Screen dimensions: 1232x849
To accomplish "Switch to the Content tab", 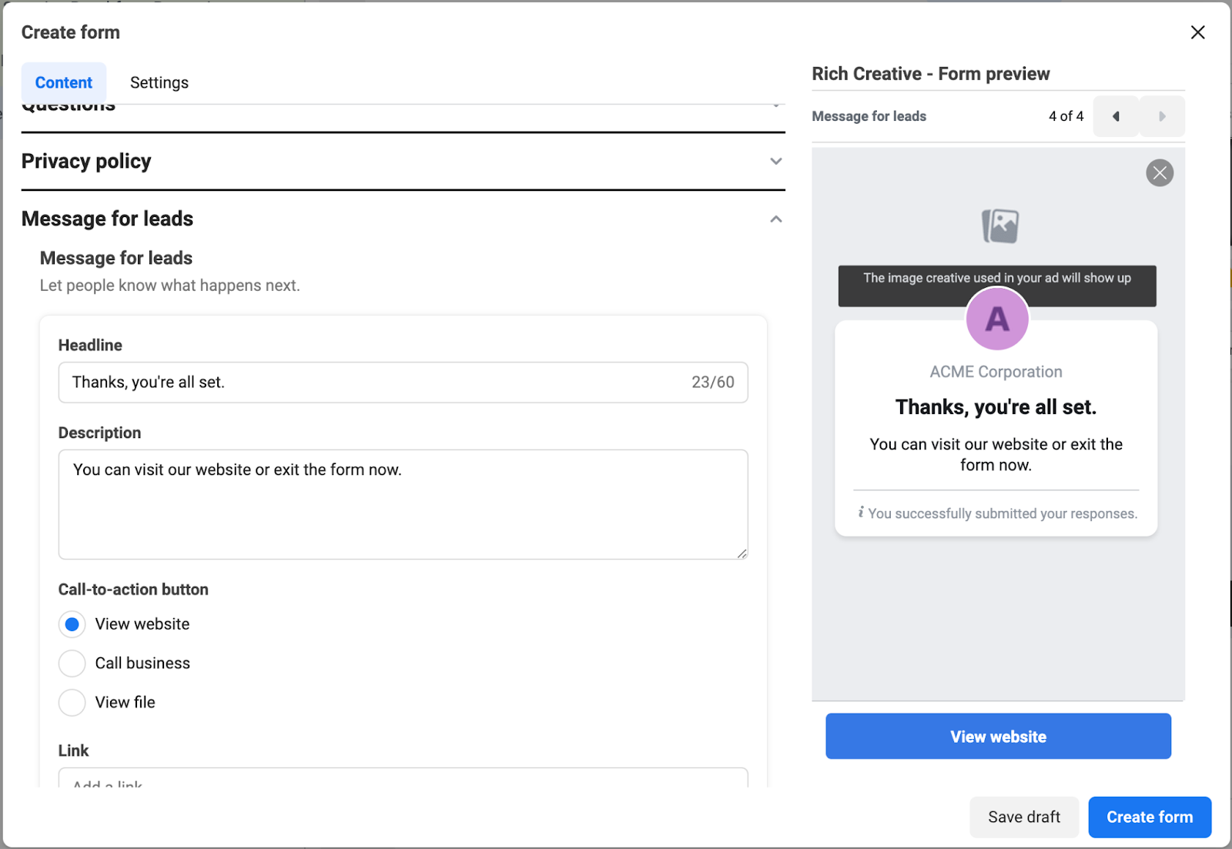I will [x=64, y=82].
